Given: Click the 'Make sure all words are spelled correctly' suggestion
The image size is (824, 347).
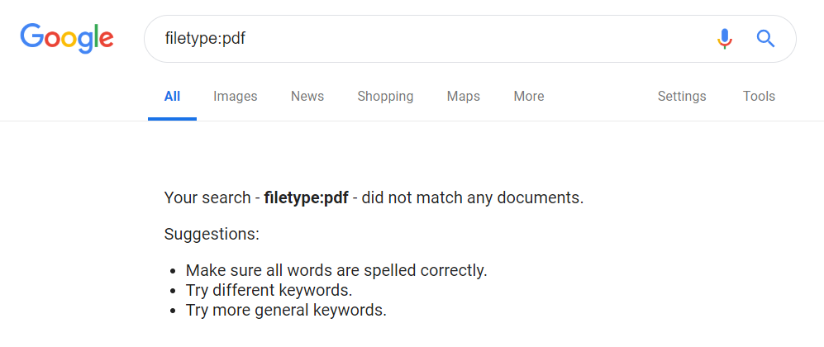Looking at the screenshot, I should [336, 270].
